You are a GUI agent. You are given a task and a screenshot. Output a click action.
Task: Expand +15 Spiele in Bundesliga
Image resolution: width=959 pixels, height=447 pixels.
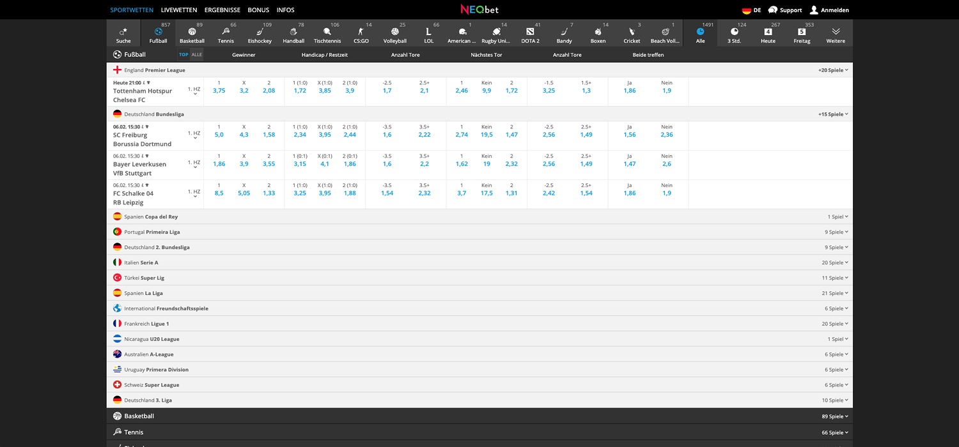click(x=833, y=114)
